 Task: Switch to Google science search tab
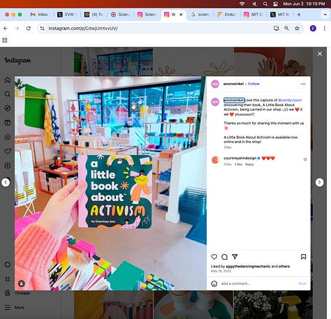click(200, 15)
